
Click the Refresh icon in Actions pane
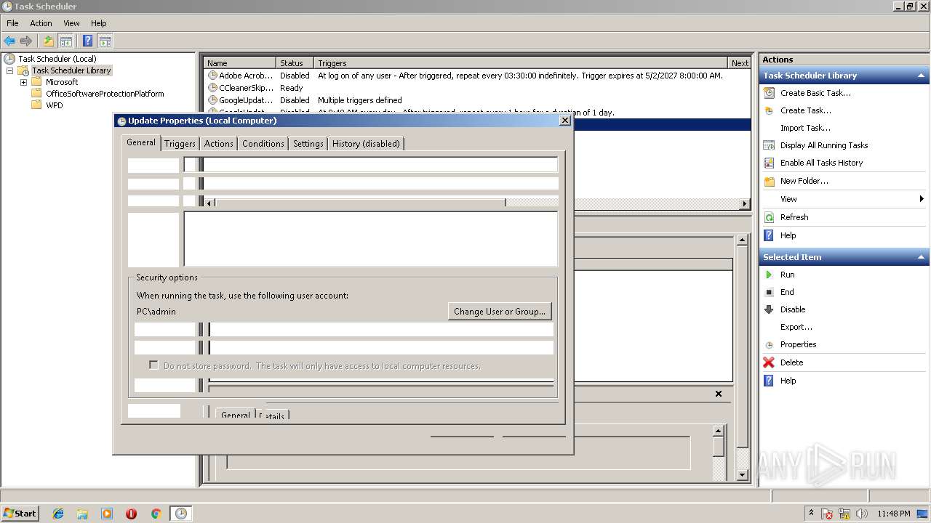pyautogui.click(x=769, y=217)
